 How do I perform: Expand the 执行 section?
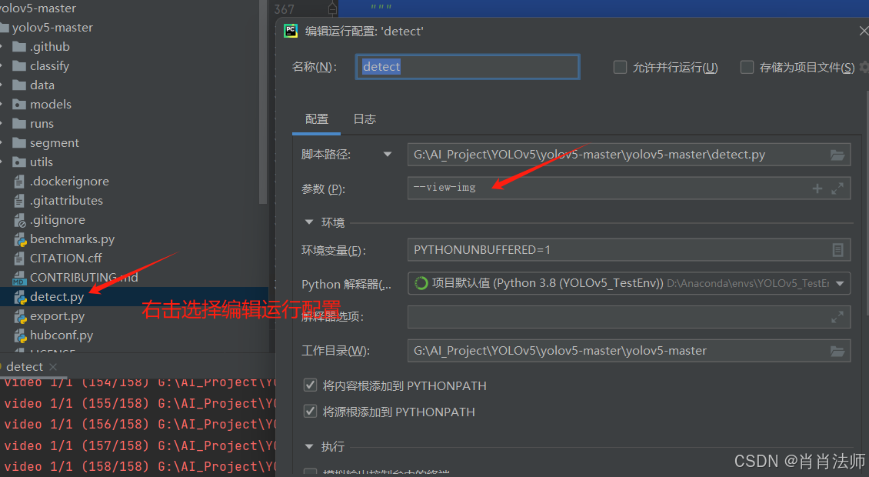310,446
